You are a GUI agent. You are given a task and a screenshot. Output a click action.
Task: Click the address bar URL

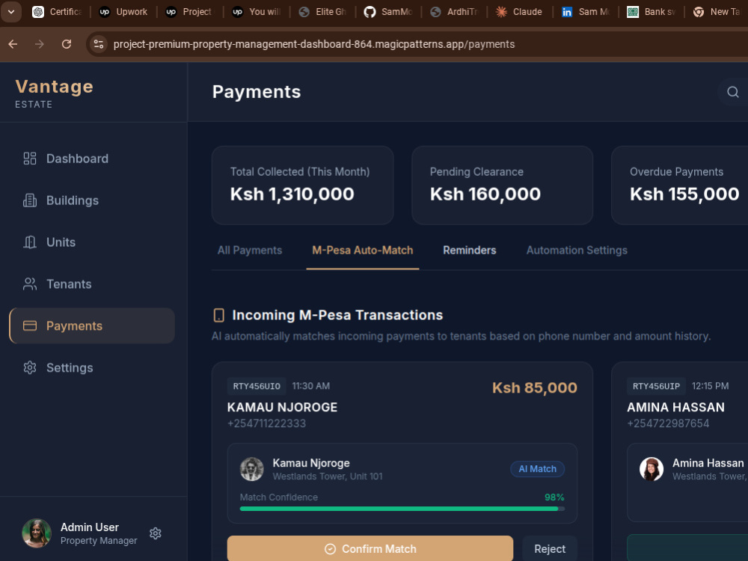[314, 44]
